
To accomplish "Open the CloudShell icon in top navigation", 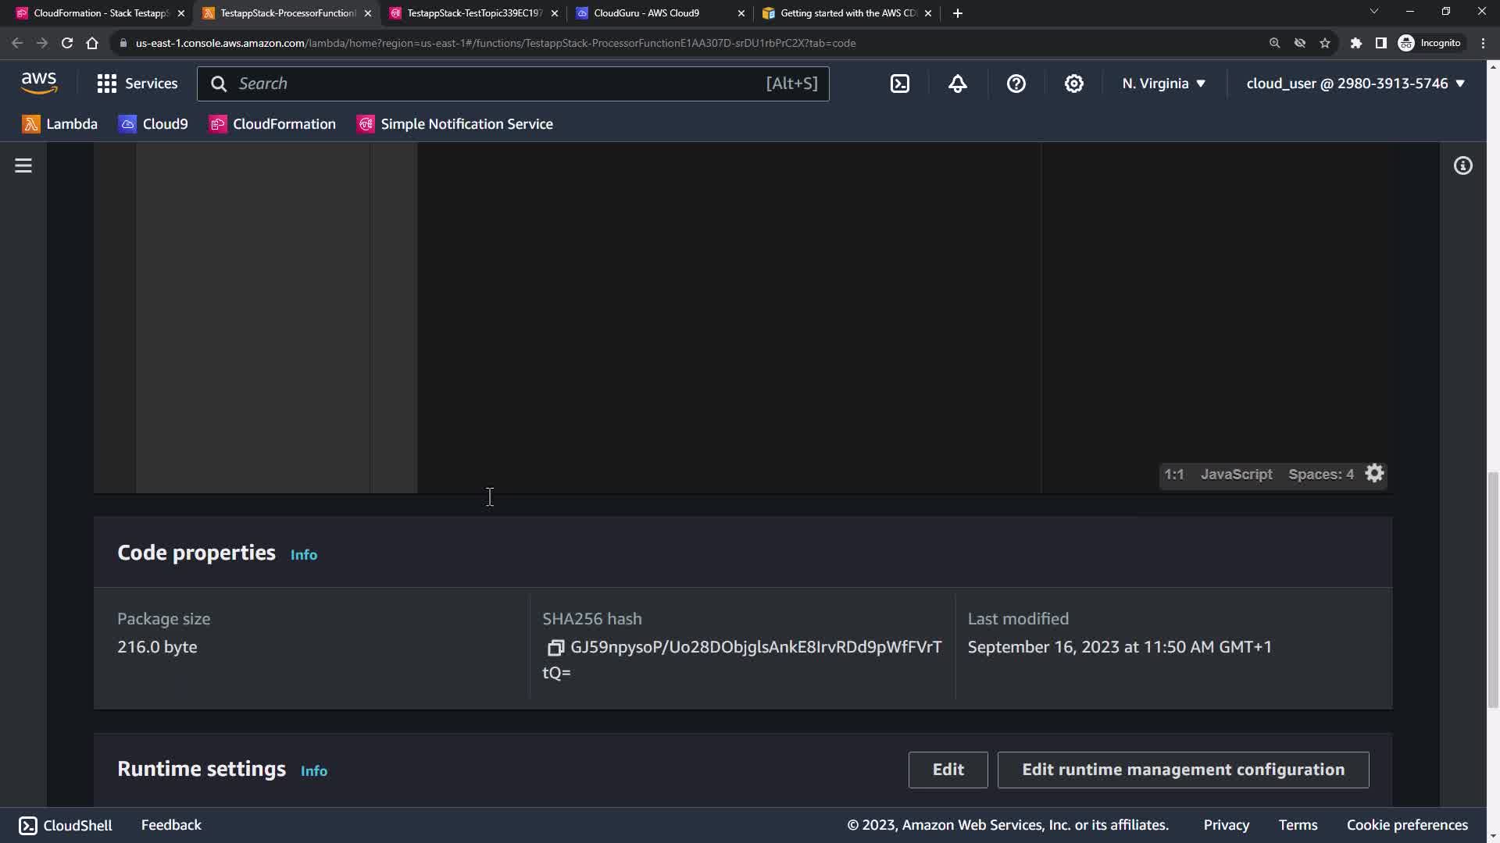I will coord(900,84).
